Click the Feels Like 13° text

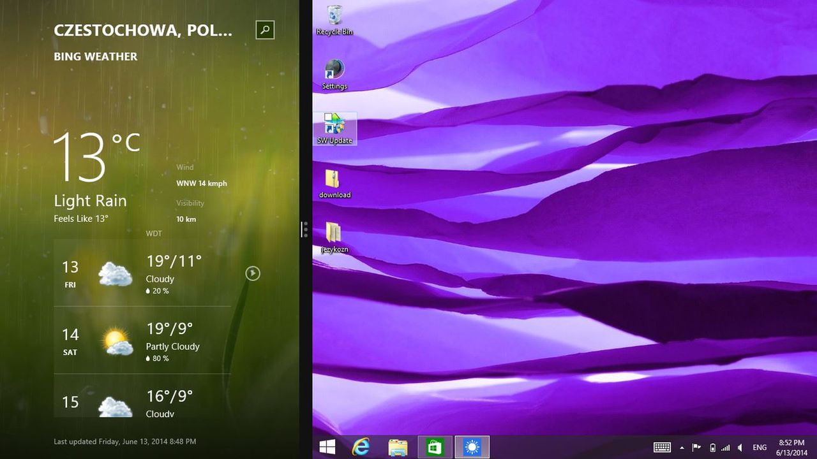81,218
